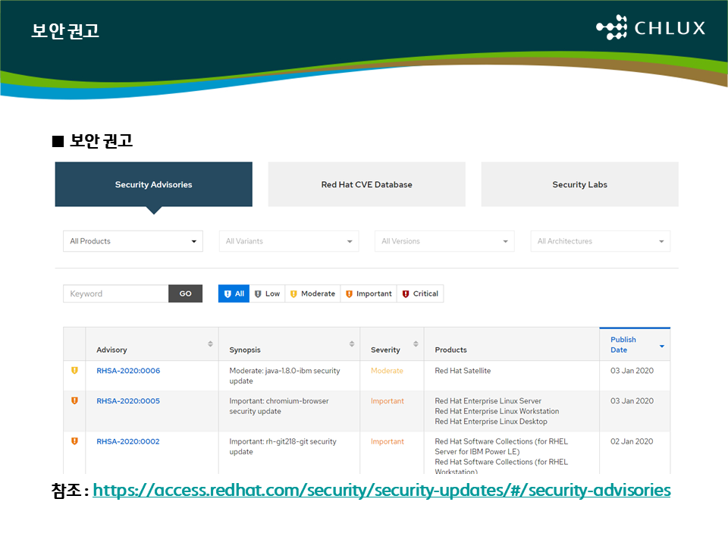Click the 'Moderate' severity cell text
The width and height of the screenshot is (728, 546).
387,371
